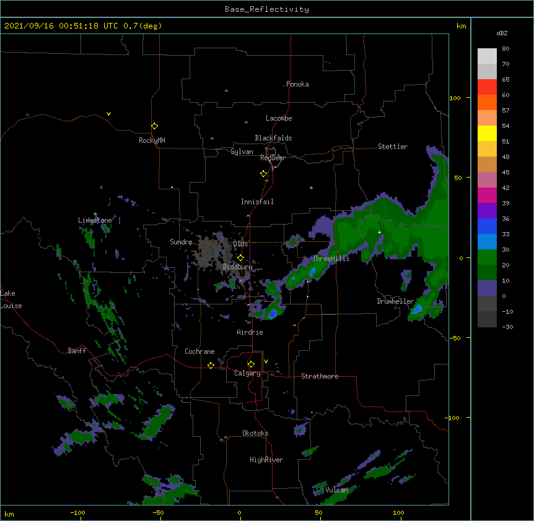Click the white asterisk marker east of Innisfail

(311, 187)
